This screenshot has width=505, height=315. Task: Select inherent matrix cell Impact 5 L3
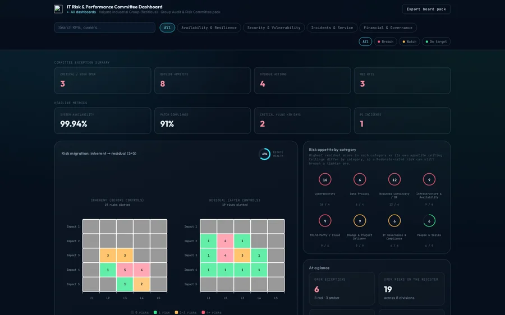click(125, 284)
